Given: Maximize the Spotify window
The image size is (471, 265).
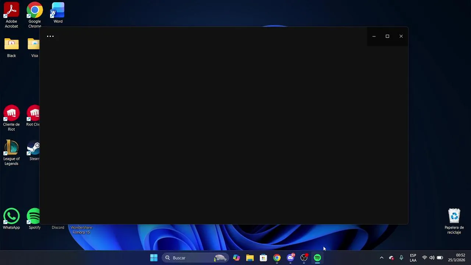Looking at the screenshot, I should [x=387, y=36].
